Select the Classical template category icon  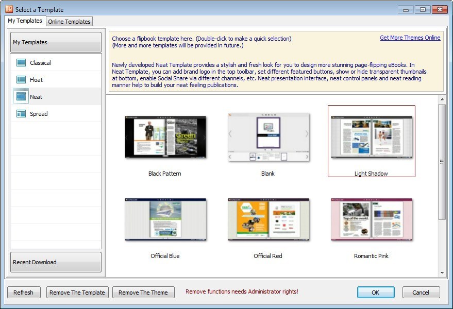[x=22, y=62]
